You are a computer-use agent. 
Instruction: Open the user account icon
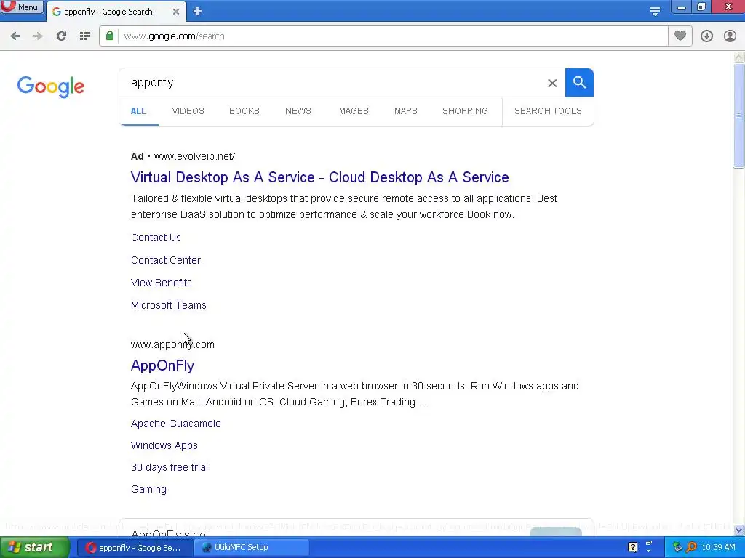click(730, 36)
